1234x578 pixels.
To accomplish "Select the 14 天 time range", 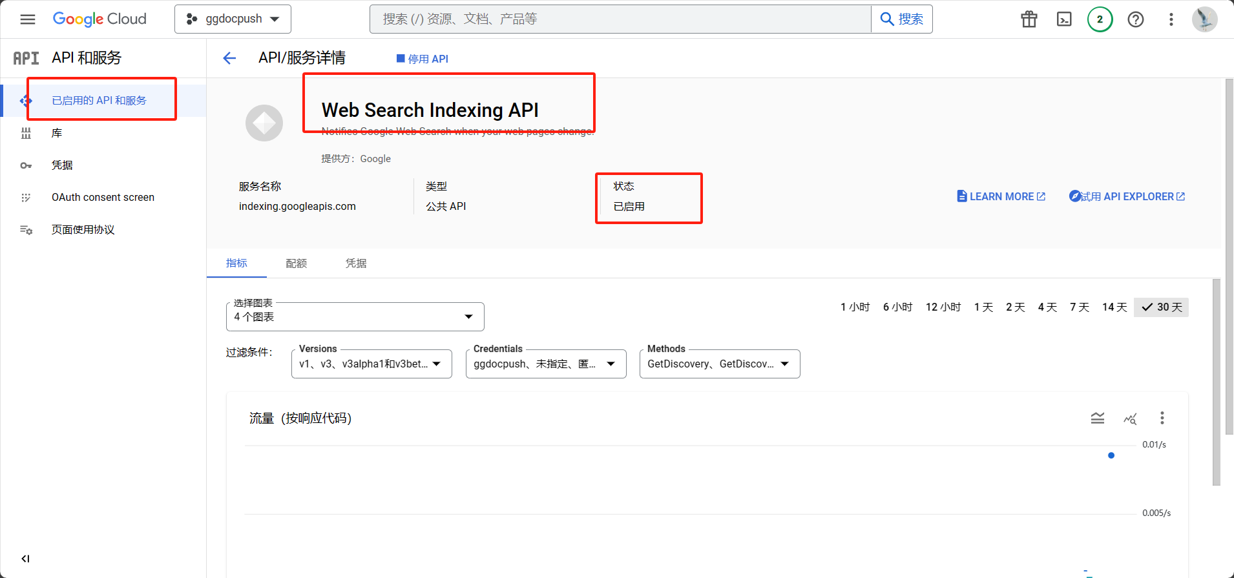I will tap(1115, 307).
